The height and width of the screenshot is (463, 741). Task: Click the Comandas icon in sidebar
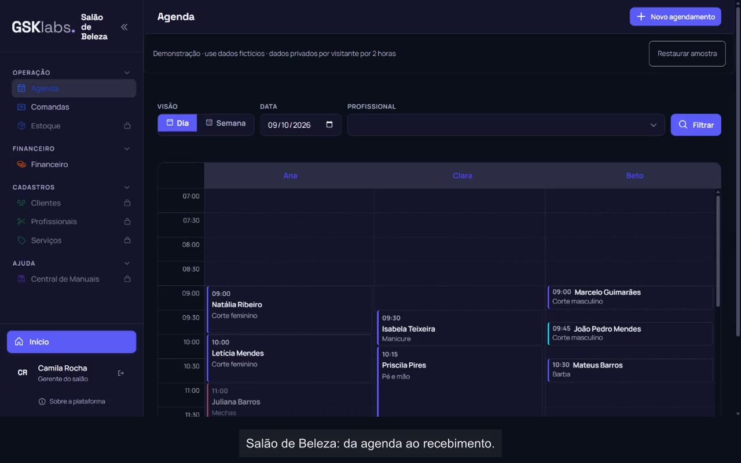[21, 107]
